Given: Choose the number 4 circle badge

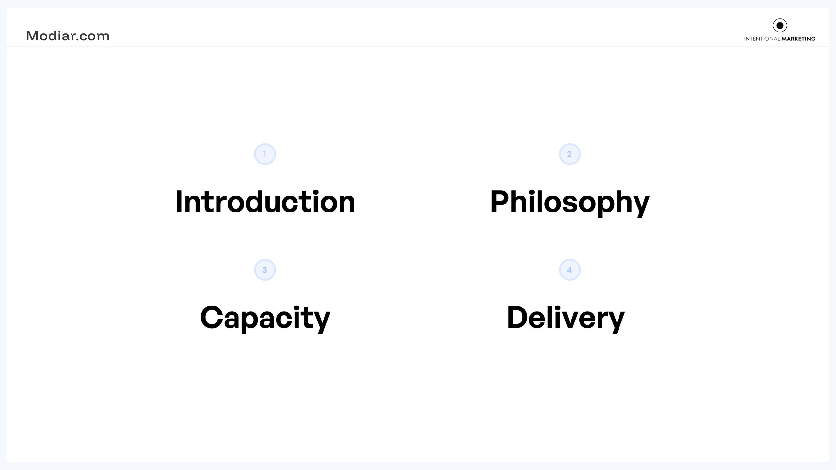Looking at the screenshot, I should (x=570, y=270).
